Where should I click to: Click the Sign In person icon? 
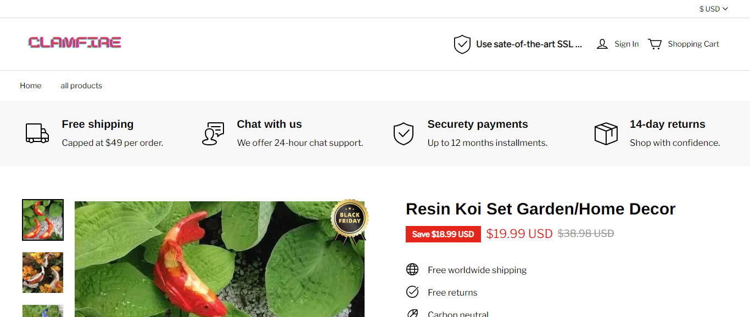[x=602, y=44]
